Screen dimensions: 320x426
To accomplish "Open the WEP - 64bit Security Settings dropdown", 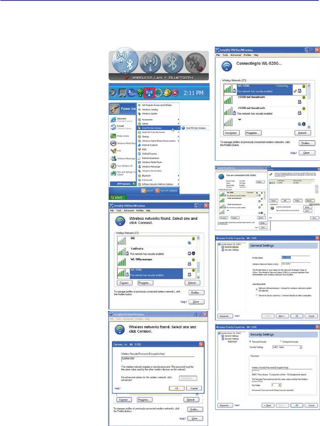I will pyautogui.click(x=287, y=347).
